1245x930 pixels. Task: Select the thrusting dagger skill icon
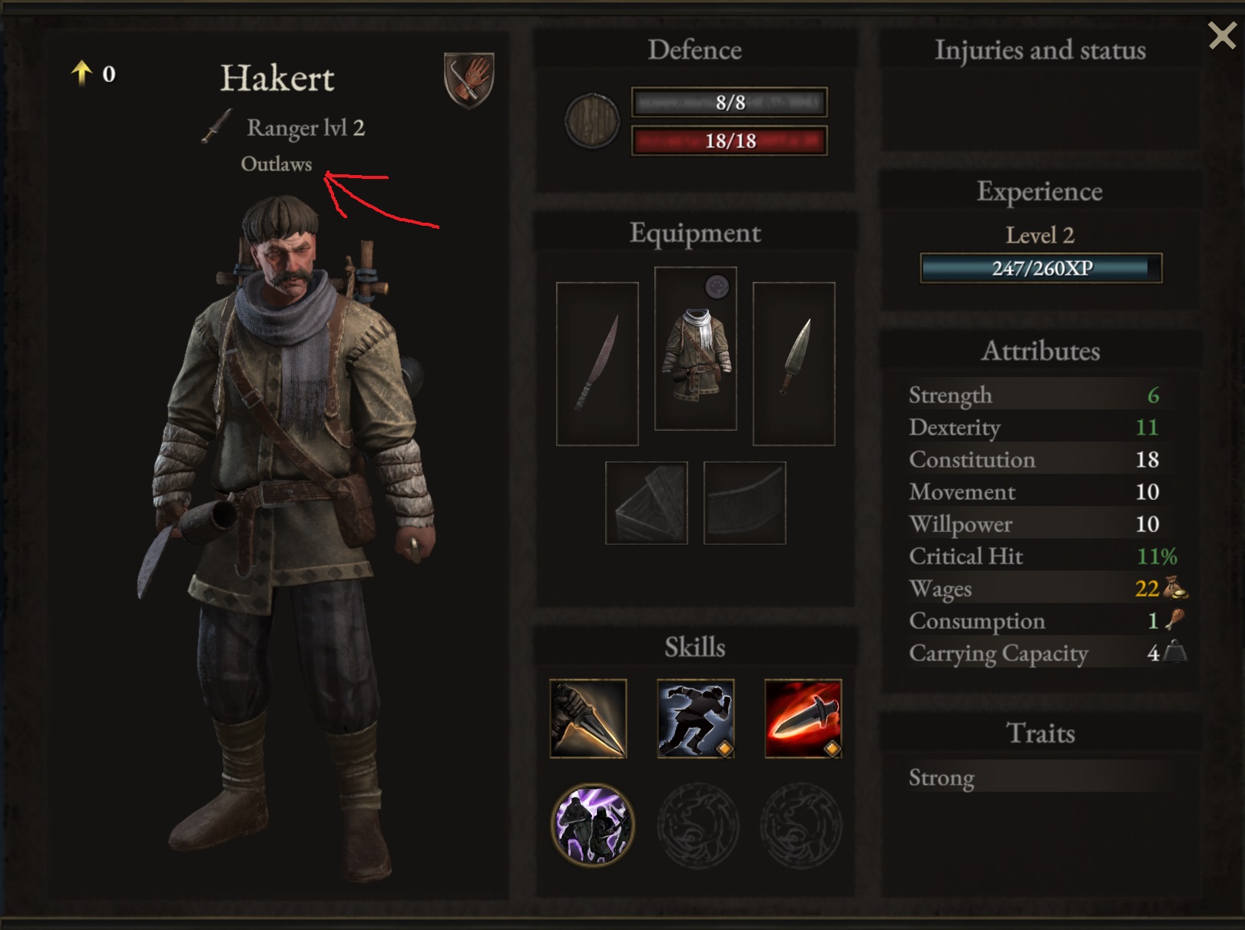coord(588,718)
